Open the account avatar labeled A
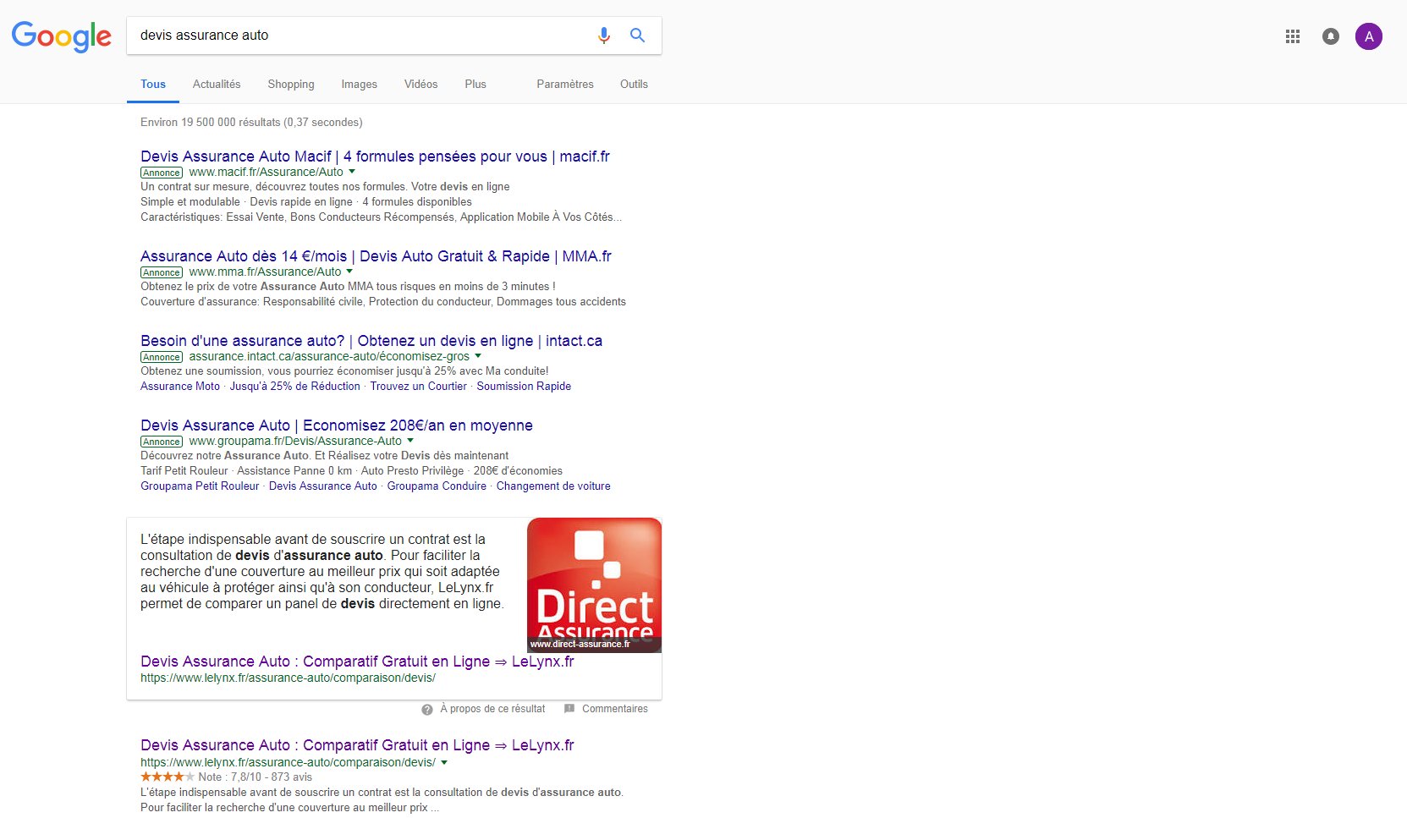 1369,36
